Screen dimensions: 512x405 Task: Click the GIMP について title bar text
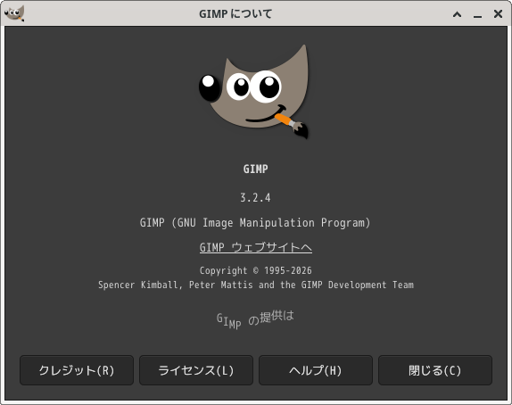pyautogui.click(x=235, y=13)
